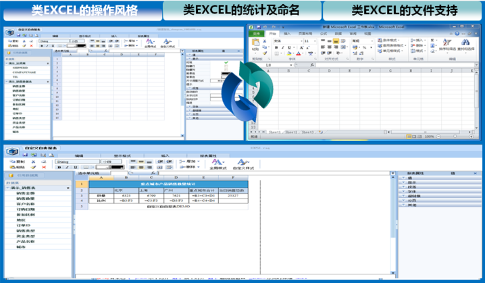Viewport: 485px width, 283px height.
Task: Open Find and Select binoculars in Excel
Action: coord(466,45)
